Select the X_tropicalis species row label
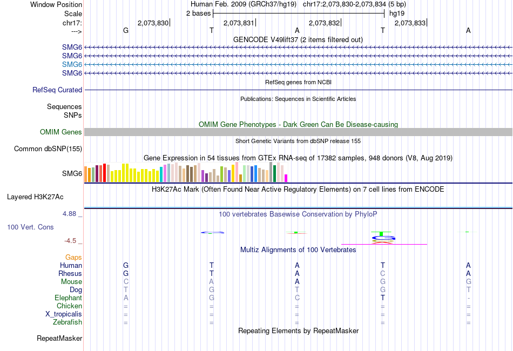Screen dimensions: 513x351 (x=64, y=314)
